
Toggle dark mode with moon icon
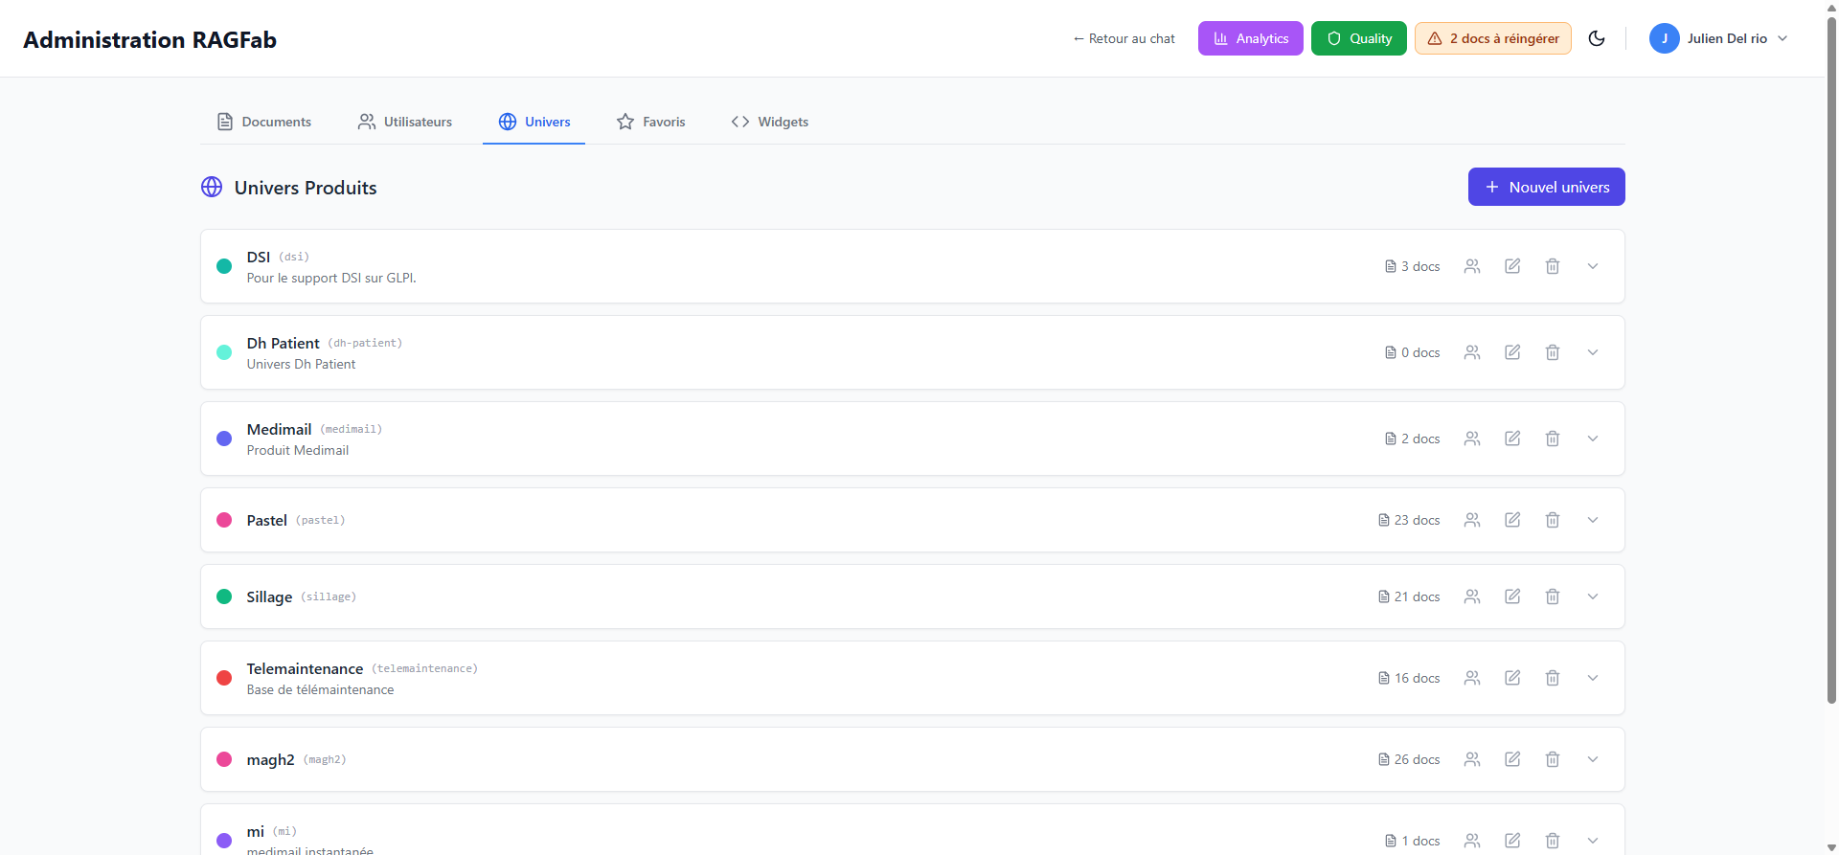click(x=1597, y=38)
